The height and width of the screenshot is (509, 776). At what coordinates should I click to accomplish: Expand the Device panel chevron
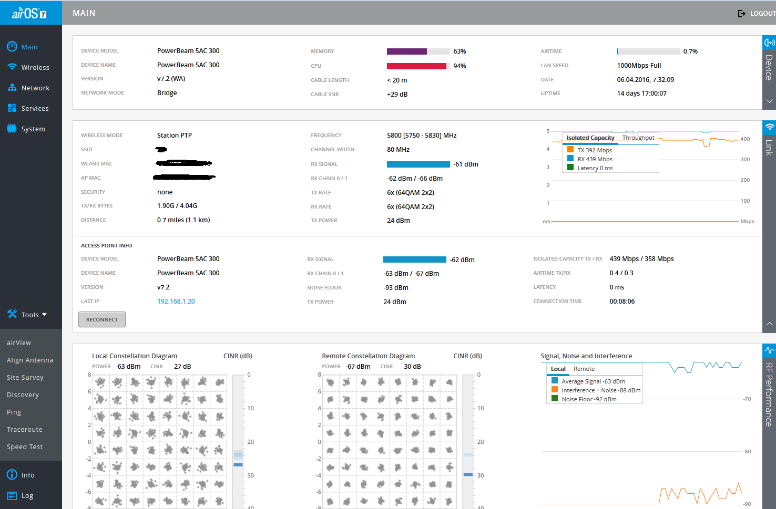tap(770, 101)
